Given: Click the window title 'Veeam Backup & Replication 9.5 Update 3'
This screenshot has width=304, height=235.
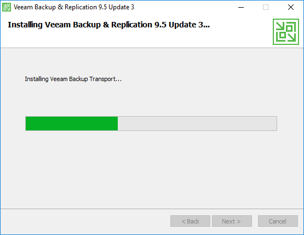Looking at the screenshot, I should tap(74, 7).
